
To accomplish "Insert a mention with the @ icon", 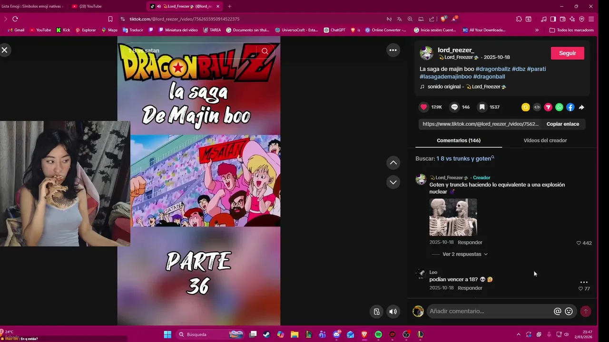I will click(x=558, y=311).
